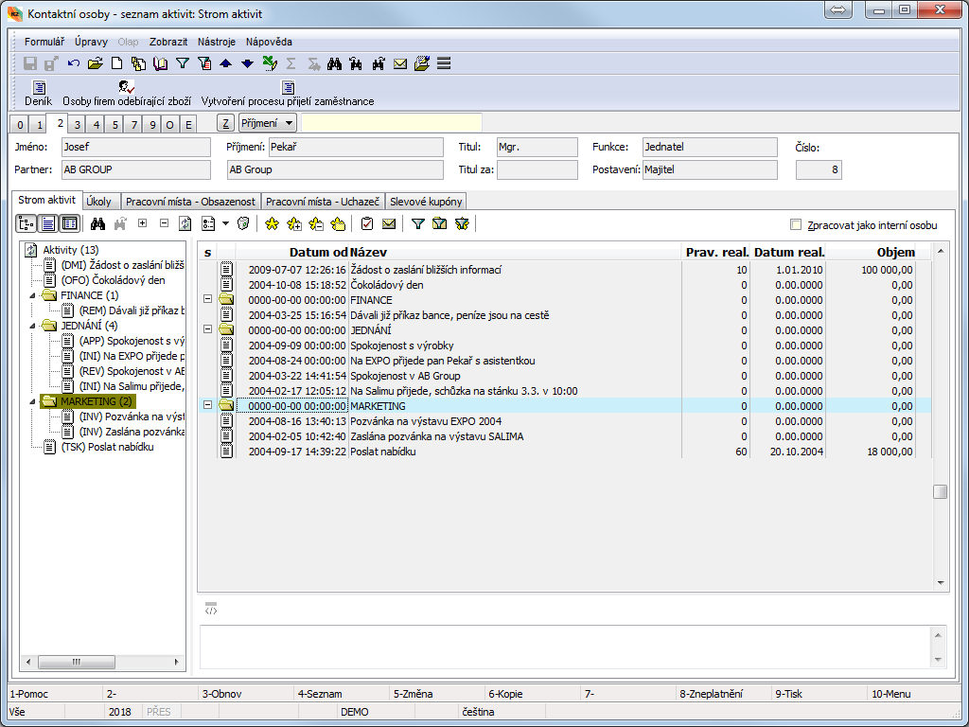The image size is (969, 727).
Task: Click the open folder icon in main toolbar
Action: tap(95, 63)
